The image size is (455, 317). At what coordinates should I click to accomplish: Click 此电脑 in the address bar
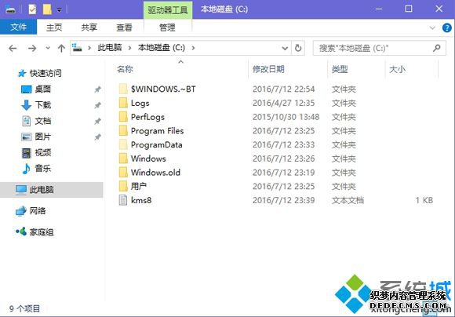pyautogui.click(x=109, y=47)
